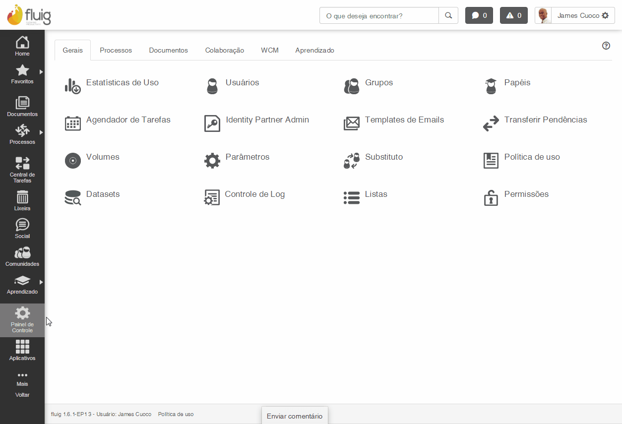Open the Permissões padlock icon
The width and height of the screenshot is (622, 424).
[x=491, y=197]
